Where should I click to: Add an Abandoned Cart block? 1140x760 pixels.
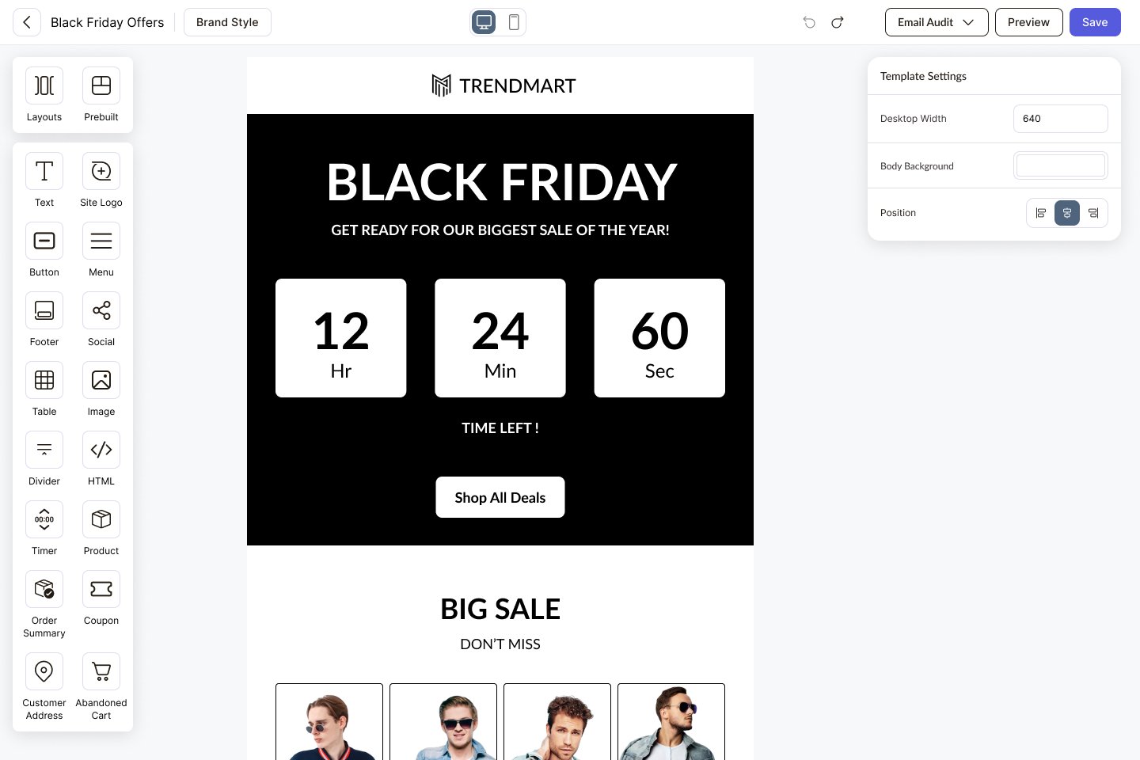click(x=101, y=672)
